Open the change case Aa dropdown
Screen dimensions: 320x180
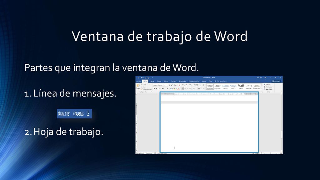click(175, 85)
